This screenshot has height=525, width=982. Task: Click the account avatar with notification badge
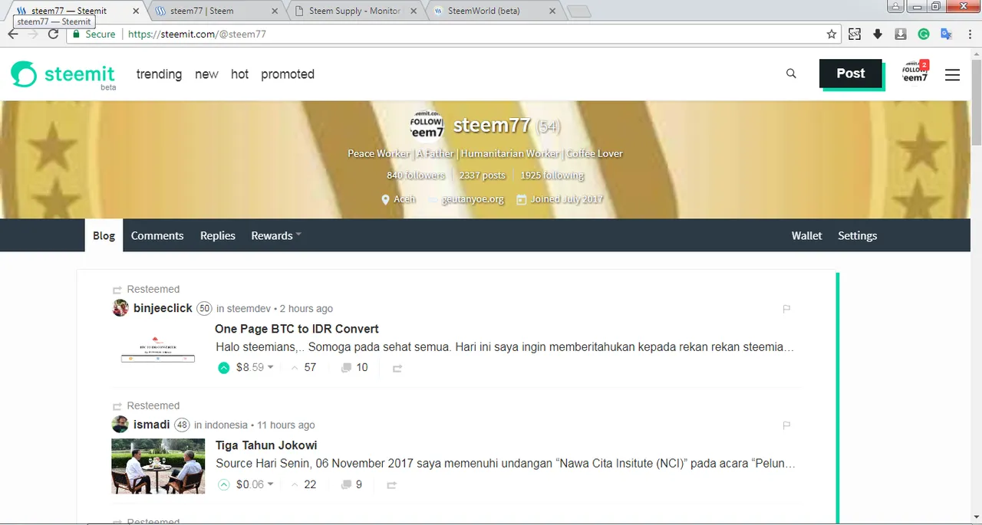(x=915, y=74)
